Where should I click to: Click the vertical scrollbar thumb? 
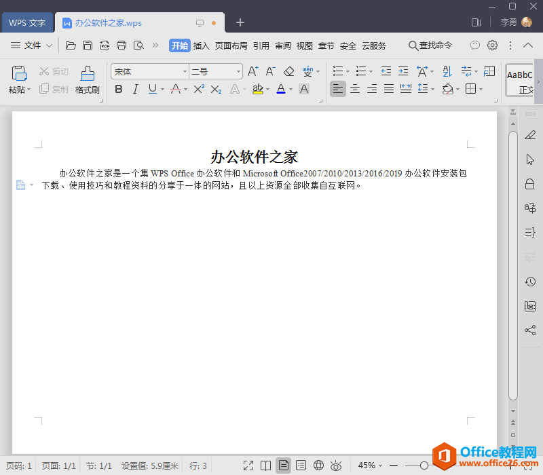(513, 266)
